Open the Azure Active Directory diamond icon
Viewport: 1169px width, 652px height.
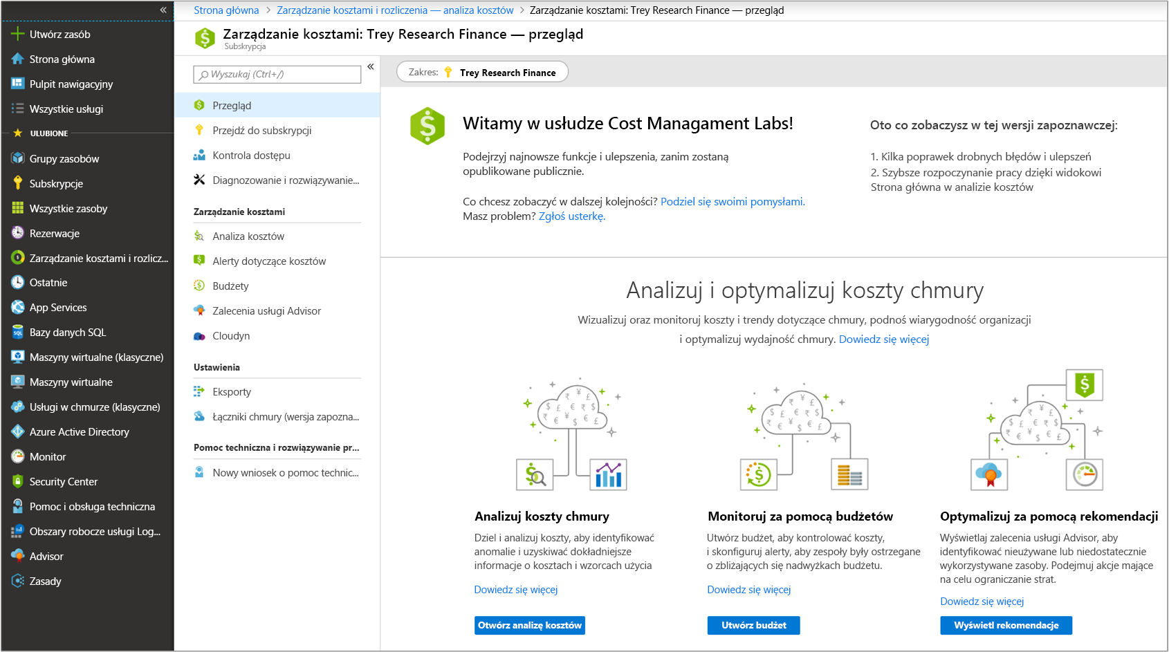click(x=18, y=431)
